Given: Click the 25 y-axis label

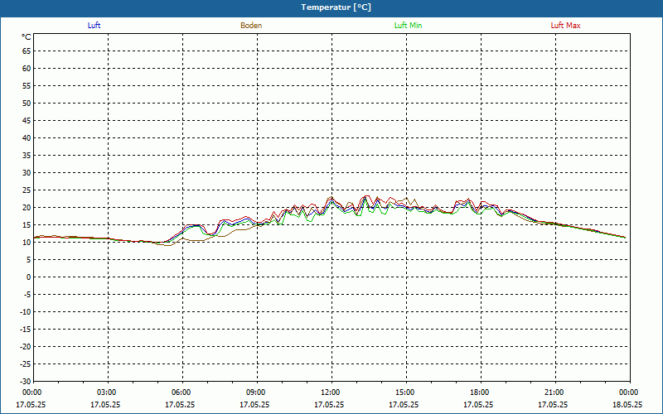Looking at the screenshot, I should 27,190.
